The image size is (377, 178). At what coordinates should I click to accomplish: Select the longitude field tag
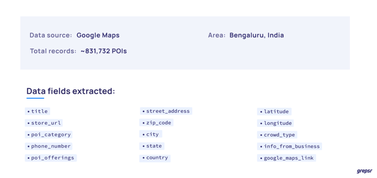275,123
